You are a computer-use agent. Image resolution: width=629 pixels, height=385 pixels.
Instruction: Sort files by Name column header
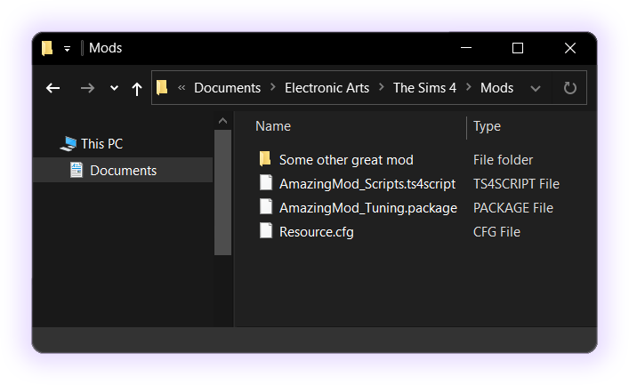(273, 126)
